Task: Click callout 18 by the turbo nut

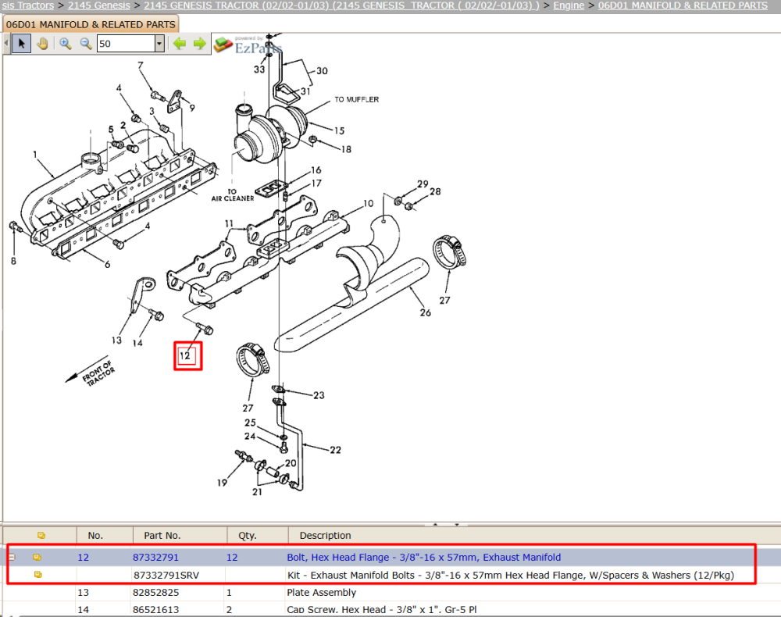Action: click(346, 149)
